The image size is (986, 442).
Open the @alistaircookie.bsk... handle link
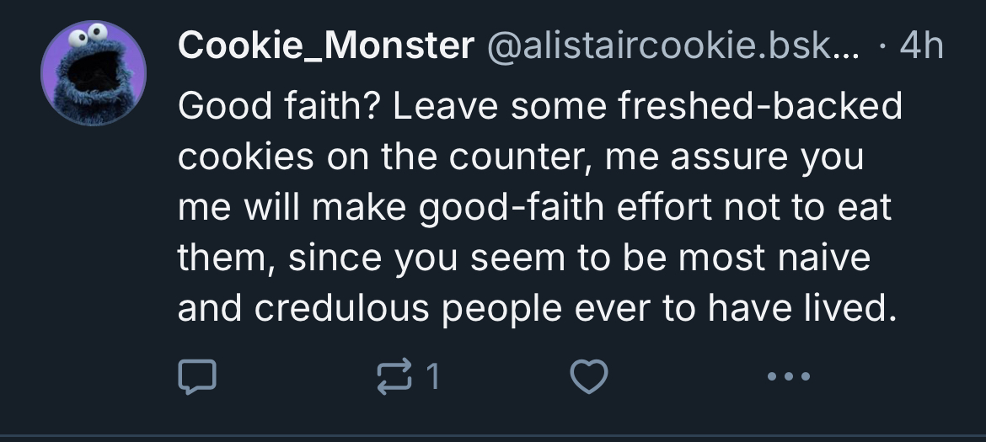(x=673, y=45)
